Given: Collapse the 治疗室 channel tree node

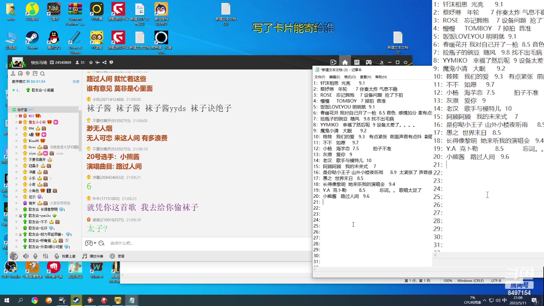Looking at the screenshot, I should click(14, 110).
